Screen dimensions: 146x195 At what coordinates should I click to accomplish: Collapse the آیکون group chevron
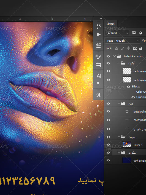pyautogui.click(x=119, y=63)
